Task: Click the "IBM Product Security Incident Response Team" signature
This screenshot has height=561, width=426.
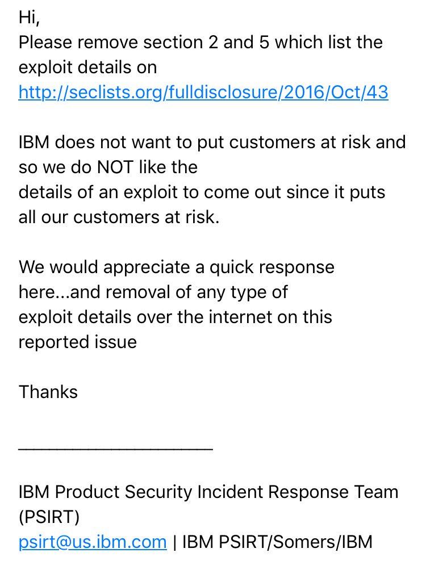Action: (208, 492)
